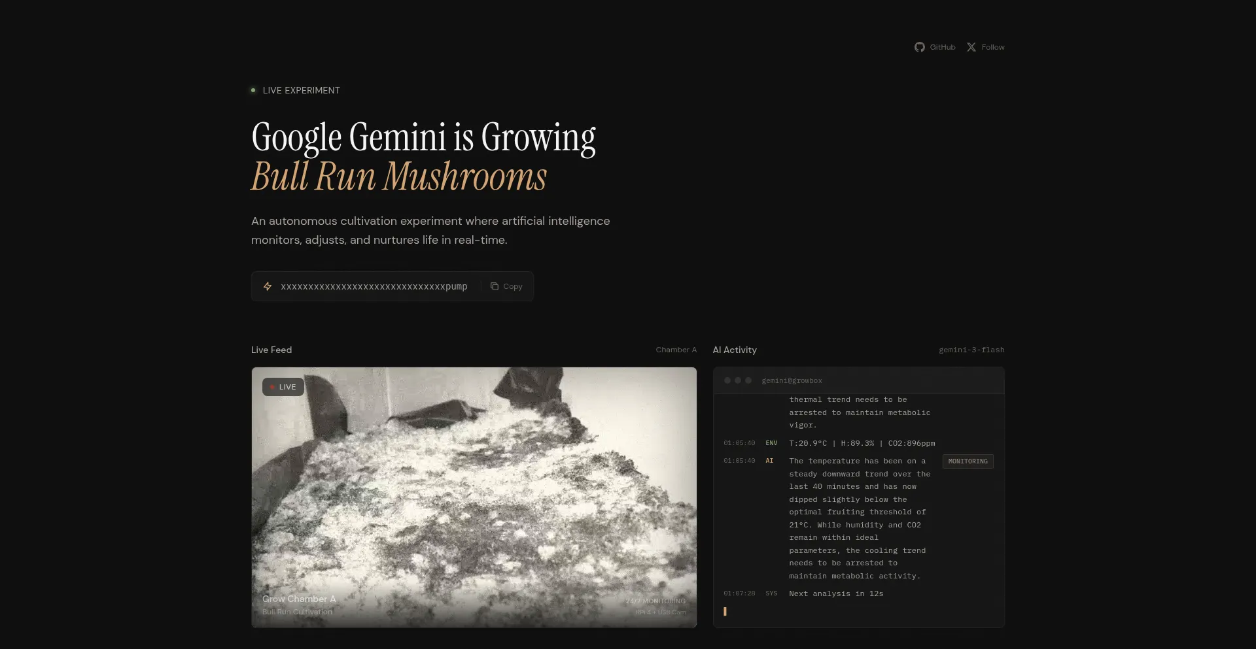Switch to the AI Activity section

[735, 350]
